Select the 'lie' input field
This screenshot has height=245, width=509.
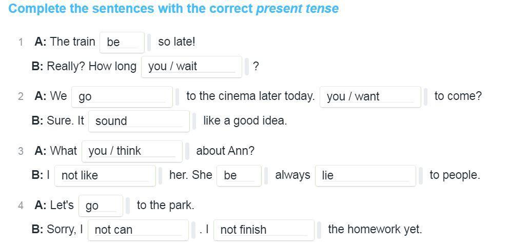[x=365, y=175]
